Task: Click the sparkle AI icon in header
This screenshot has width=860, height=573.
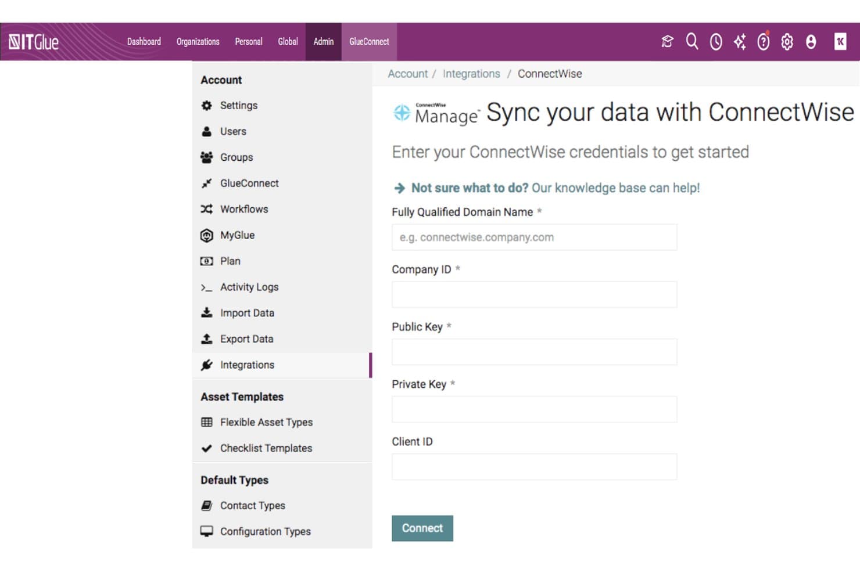Action: click(x=740, y=41)
